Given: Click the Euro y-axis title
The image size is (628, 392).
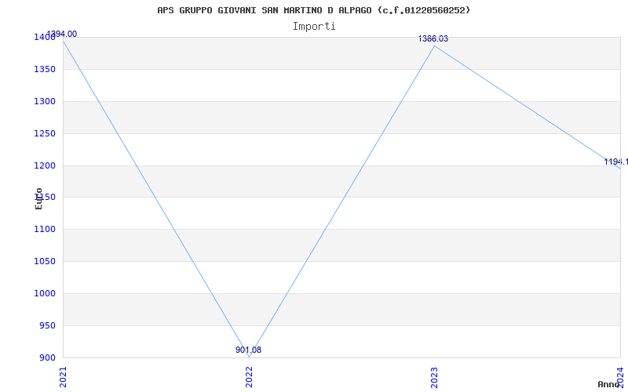Looking at the screenshot, I should click(38, 199).
